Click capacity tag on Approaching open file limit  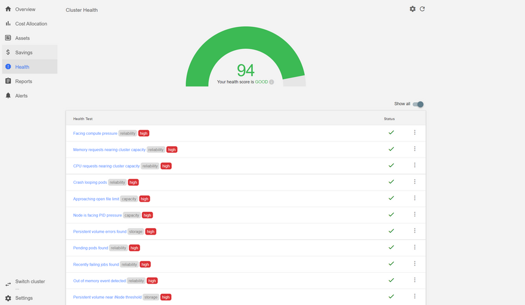pos(129,199)
